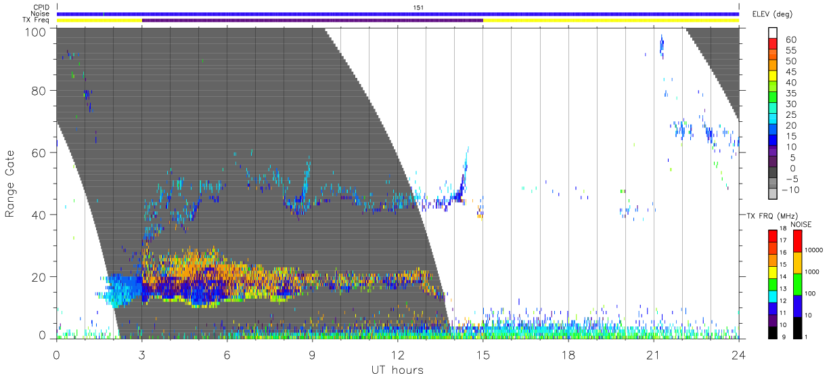The image size is (831, 384).
Task: Pick the white top swatch of ELEV bar
Action: (x=773, y=34)
